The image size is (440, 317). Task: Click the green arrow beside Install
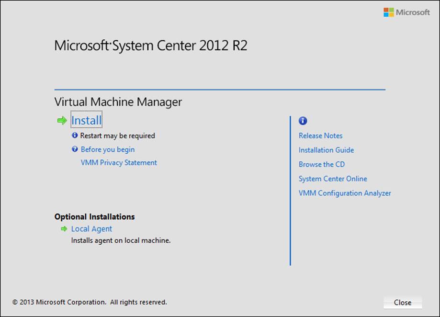pyautogui.click(x=62, y=121)
